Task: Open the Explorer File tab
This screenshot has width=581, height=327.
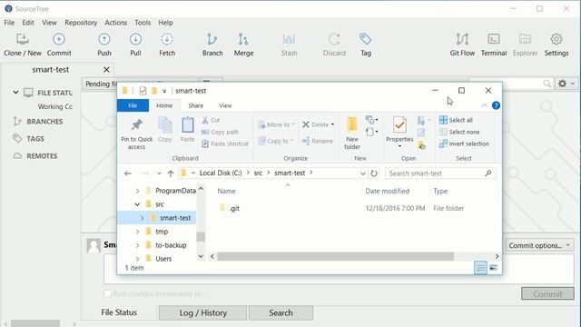Action: click(x=133, y=105)
